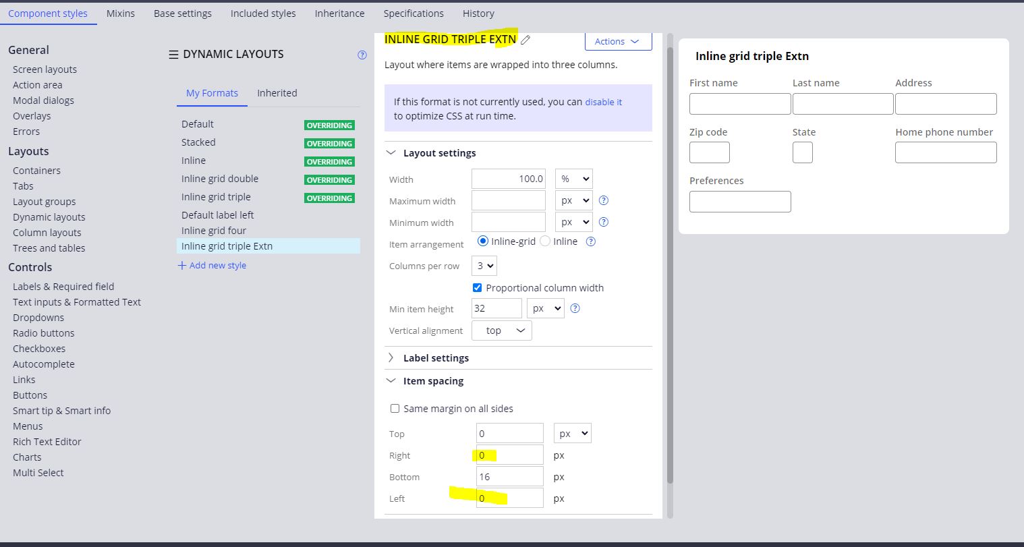1024x547 pixels.
Task: Open the Actions menu button
Action: pos(617,41)
